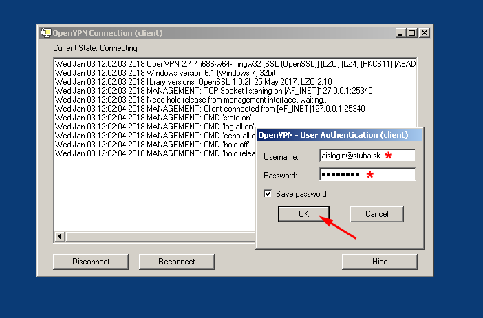The image size is (483, 318).
Task: Click the log's left scroll arrow
Action: coord(59,237)
